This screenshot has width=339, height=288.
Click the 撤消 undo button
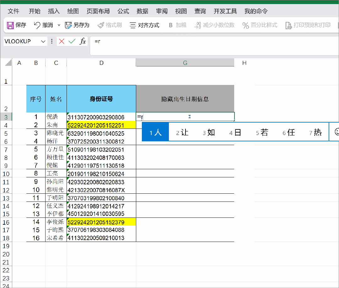tap(43, 25)
